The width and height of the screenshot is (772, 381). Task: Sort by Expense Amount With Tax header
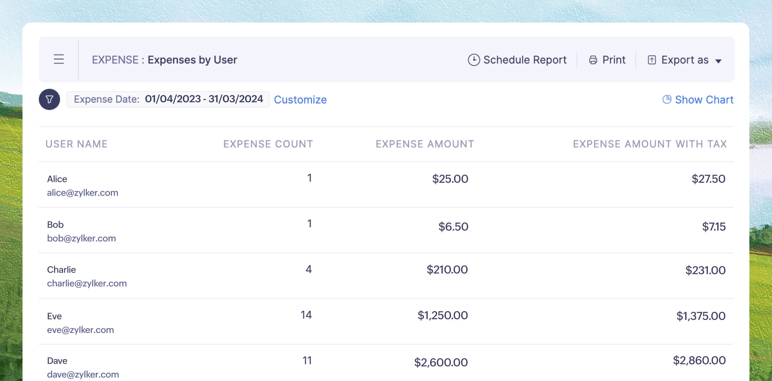(x=649, y=144)
